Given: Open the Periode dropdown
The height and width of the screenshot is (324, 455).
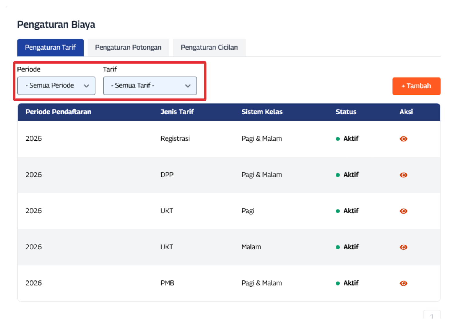Looking at the screenshot, I should coord(56,86).
